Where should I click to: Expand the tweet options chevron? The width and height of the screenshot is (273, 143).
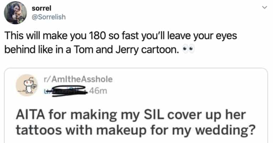point(263,7)
